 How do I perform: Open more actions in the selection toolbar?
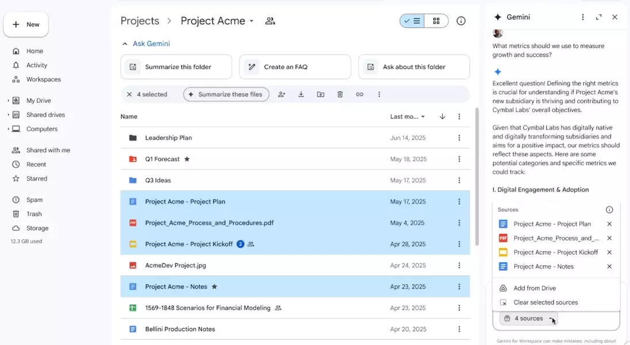[379, 94]
